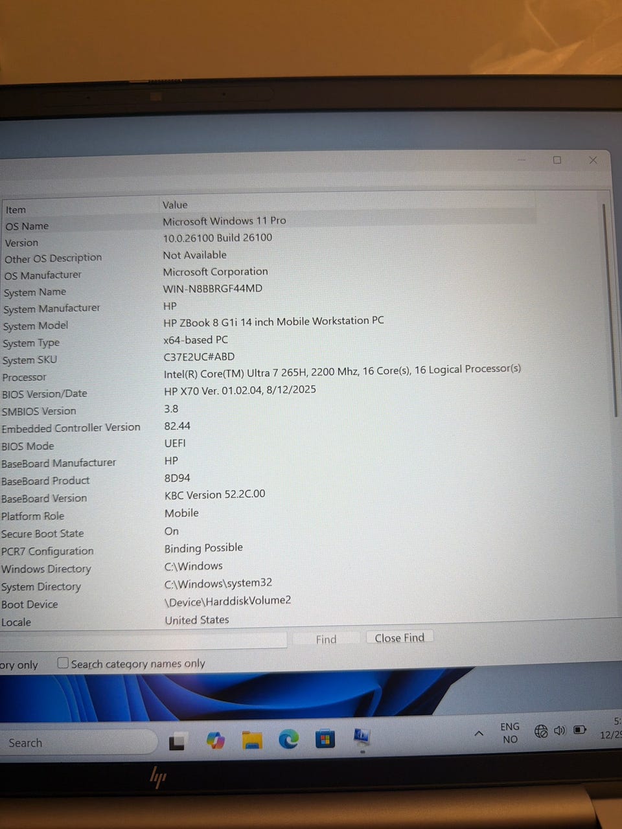Open File Explorer from the taskbar

point(252,740)
